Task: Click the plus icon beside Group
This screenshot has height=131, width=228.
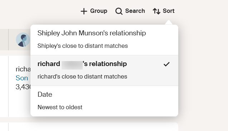Action: (x=84, y=11)
